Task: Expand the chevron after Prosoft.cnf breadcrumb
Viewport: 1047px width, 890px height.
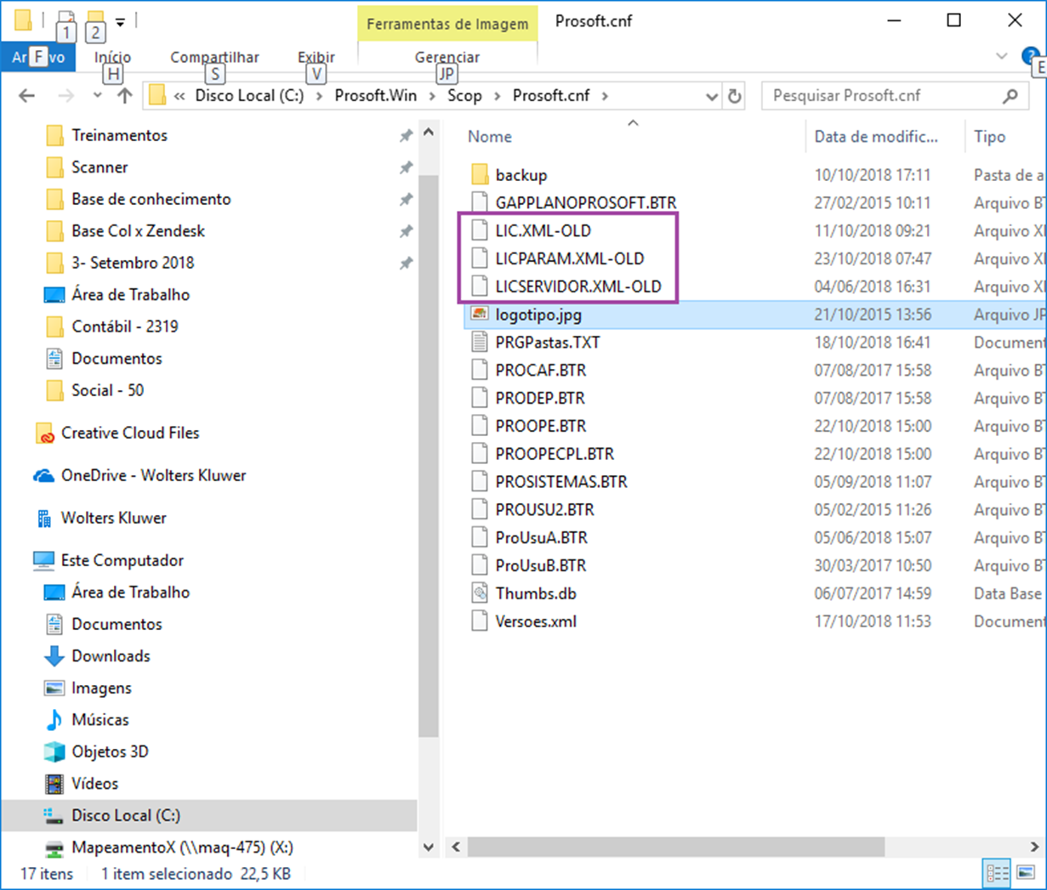Action: (605, 96)
